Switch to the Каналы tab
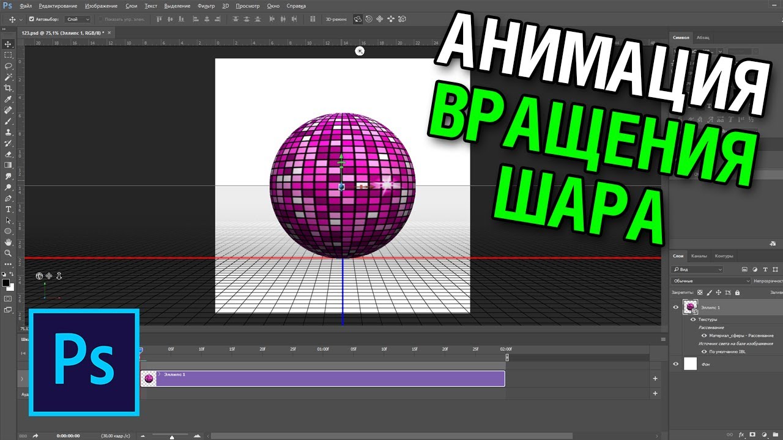Screen dimensions: 783x440 (x=699, y=255)
